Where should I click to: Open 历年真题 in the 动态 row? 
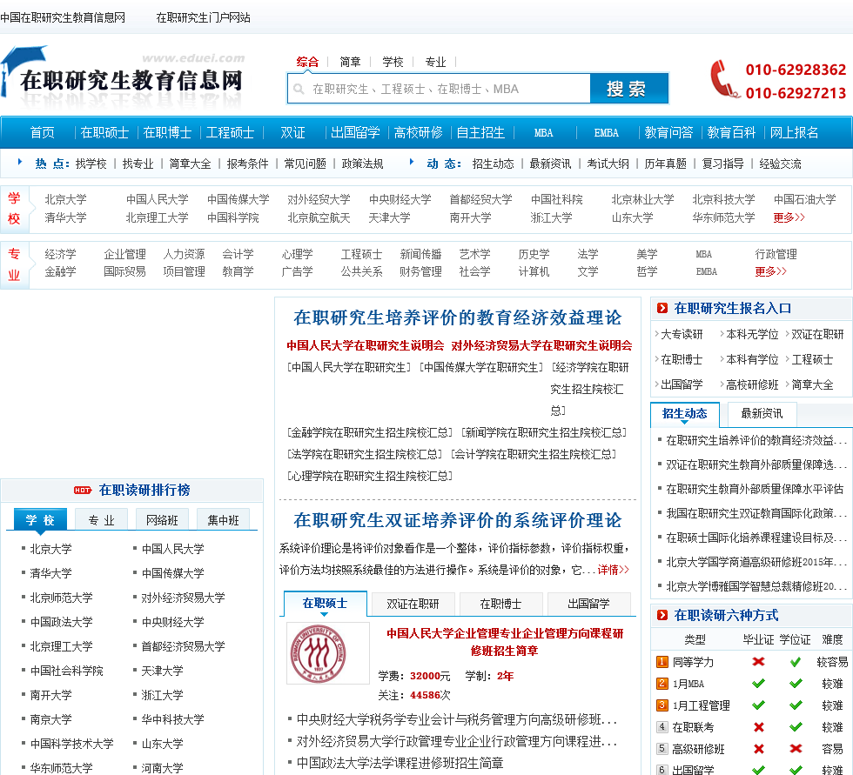tap(665, 164)
